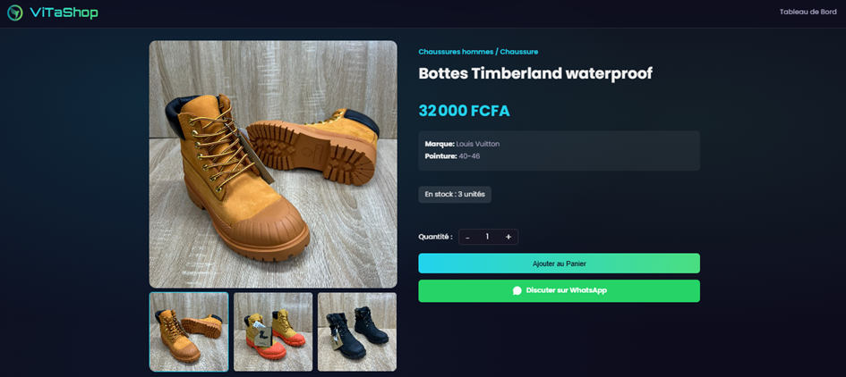Open the Chaussure subcategory breadcrumb

tap(519, 52)
